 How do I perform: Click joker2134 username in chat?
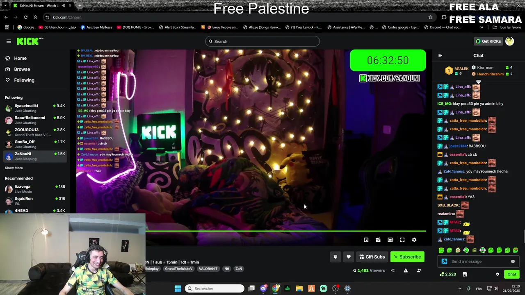click(x=459, y=146)
